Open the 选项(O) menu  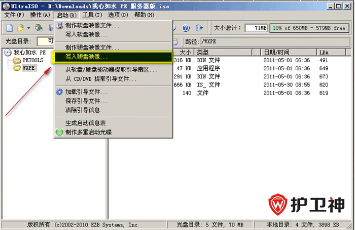pyautogui.click(x=118, y=15)
